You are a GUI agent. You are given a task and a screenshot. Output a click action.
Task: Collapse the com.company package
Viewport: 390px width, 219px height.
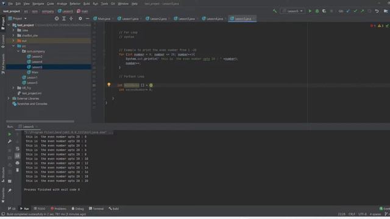18,51
